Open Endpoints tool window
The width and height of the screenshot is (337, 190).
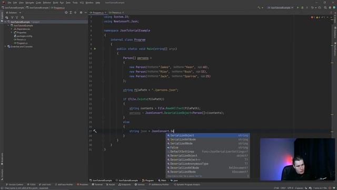[125, 185]
